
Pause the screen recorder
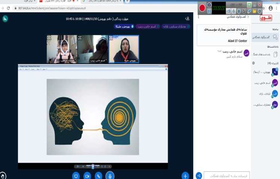(209, 11)
